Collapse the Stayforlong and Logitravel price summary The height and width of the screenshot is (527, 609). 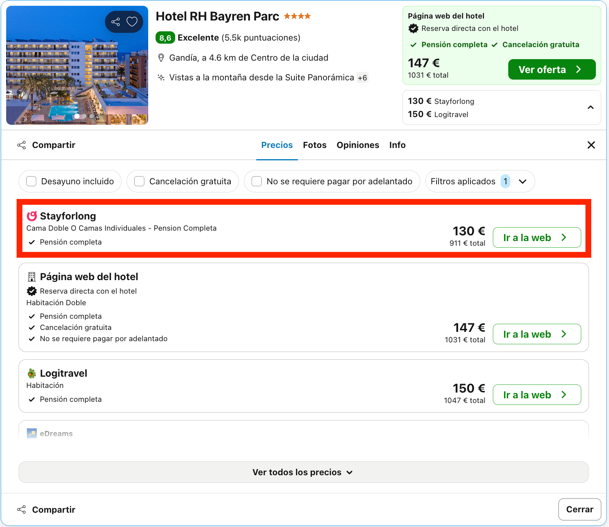coord(590,107)
